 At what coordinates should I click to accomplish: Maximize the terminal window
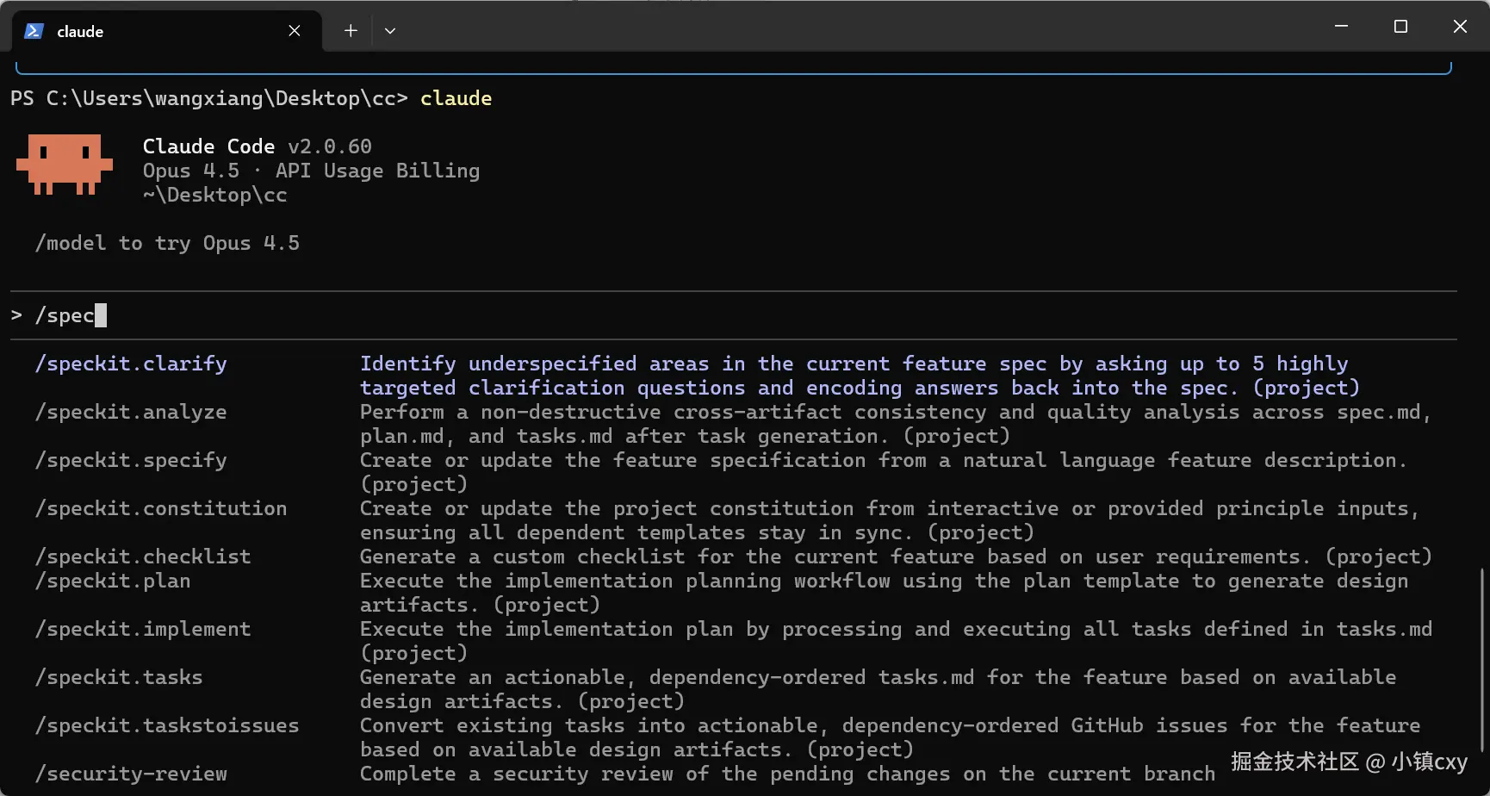tap(1400, 27)
